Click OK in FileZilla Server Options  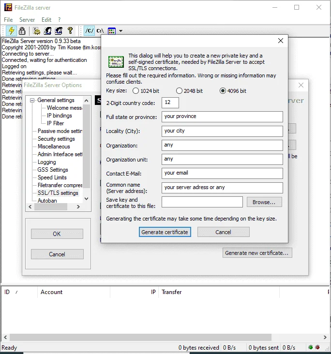pos(57,234)
